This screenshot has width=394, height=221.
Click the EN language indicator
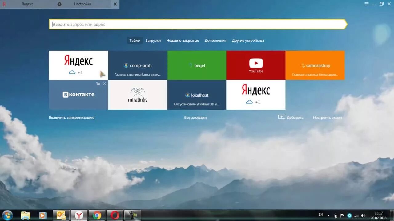320,215
